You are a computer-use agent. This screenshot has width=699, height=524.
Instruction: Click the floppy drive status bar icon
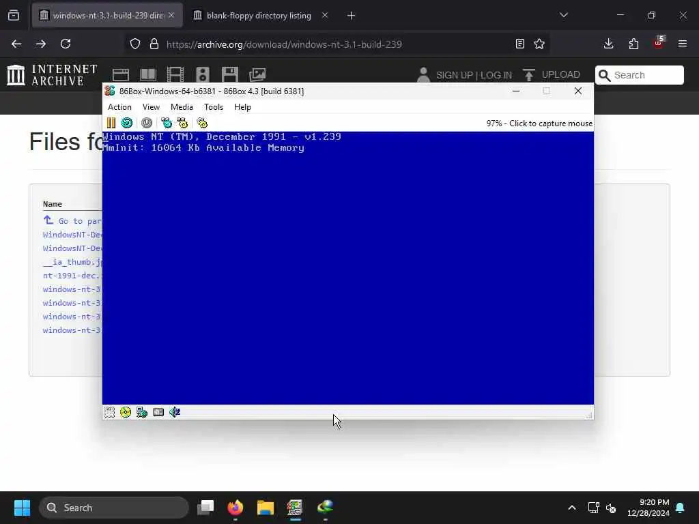pos(109,412)
